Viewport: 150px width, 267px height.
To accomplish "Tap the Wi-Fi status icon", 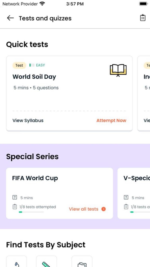I will (x=42, y=4).
